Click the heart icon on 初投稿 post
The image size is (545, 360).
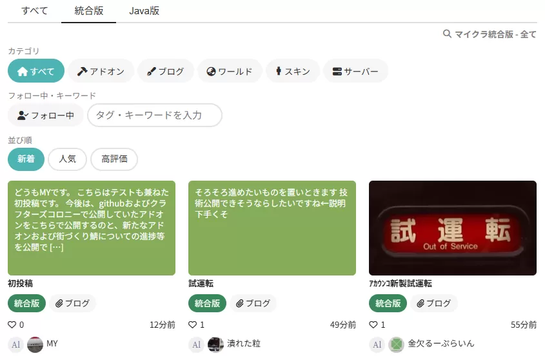[x=12, y=325]
